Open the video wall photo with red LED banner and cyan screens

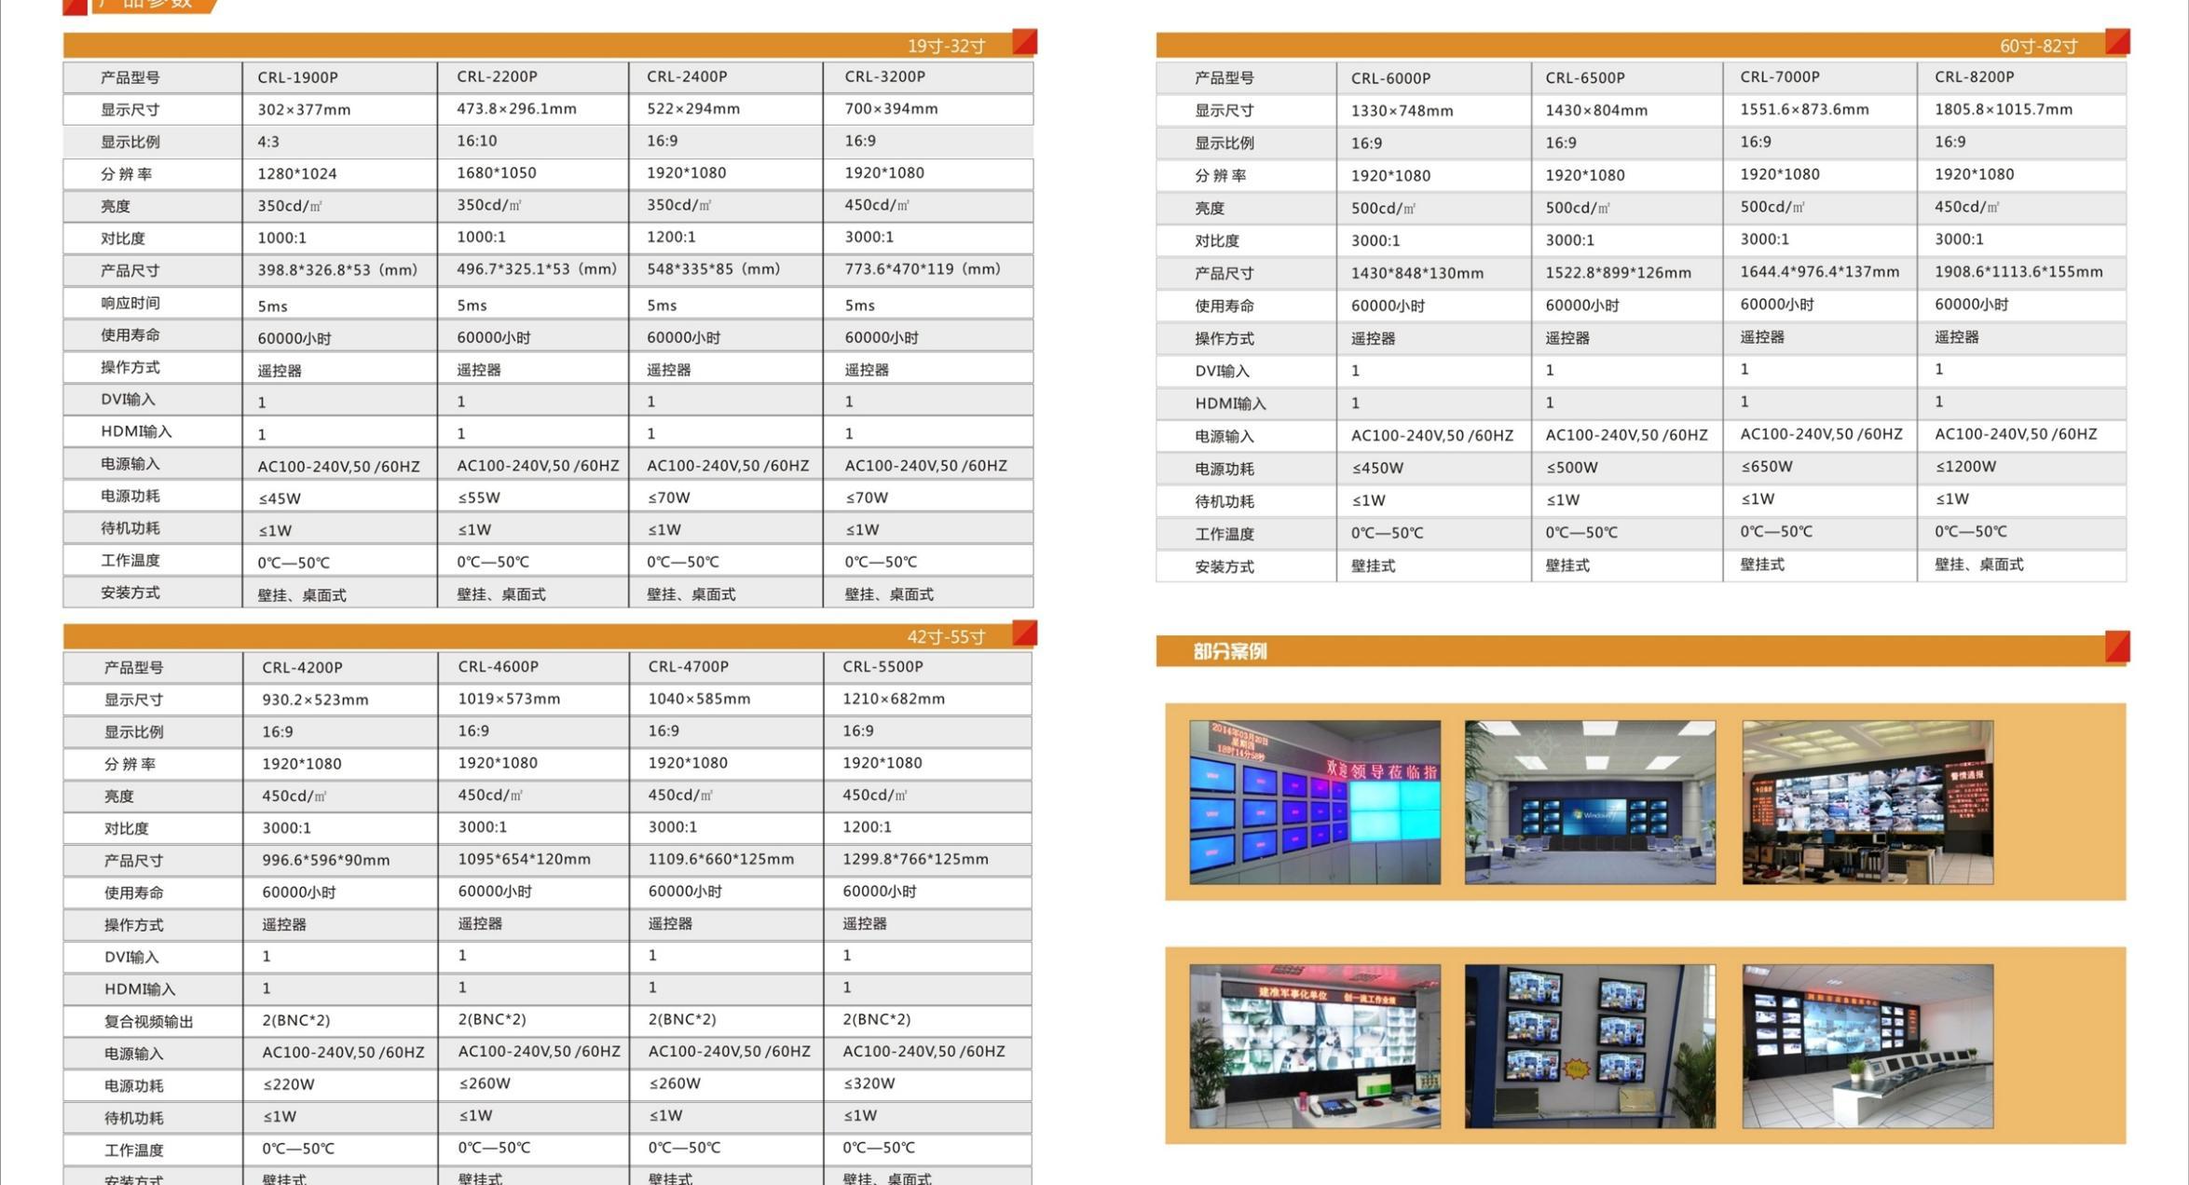(1315, 802)
